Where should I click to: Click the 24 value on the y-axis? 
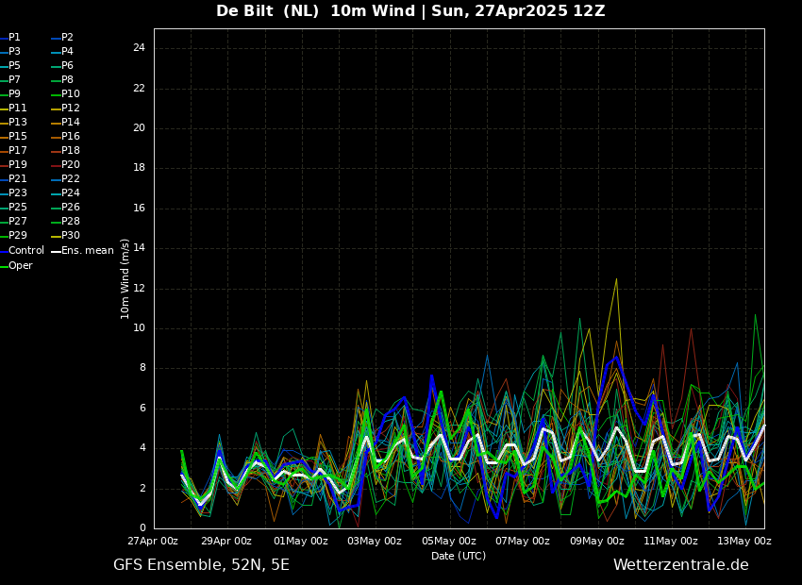(x=138, y=48)
